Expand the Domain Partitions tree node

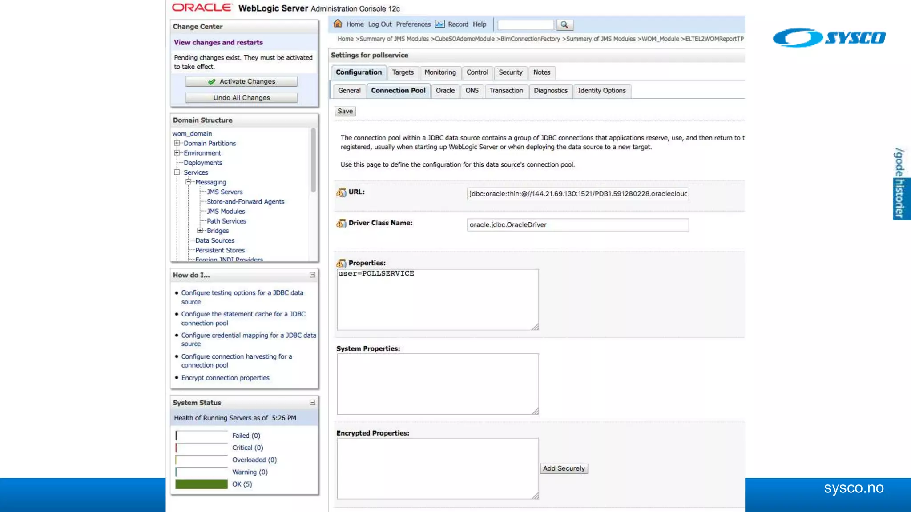point(177,143)
